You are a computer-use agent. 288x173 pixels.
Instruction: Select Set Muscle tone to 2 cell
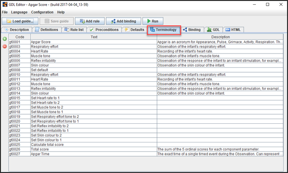point(94,108)
